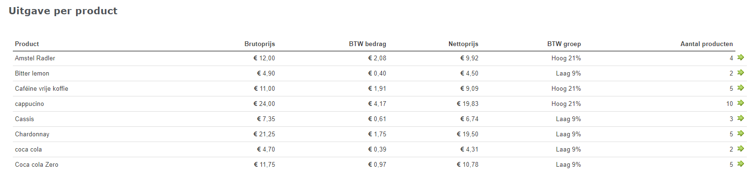This screenshot has height=171, width=753.
Task: Select the Nettoprijs column header
Action: pos(463,44)
